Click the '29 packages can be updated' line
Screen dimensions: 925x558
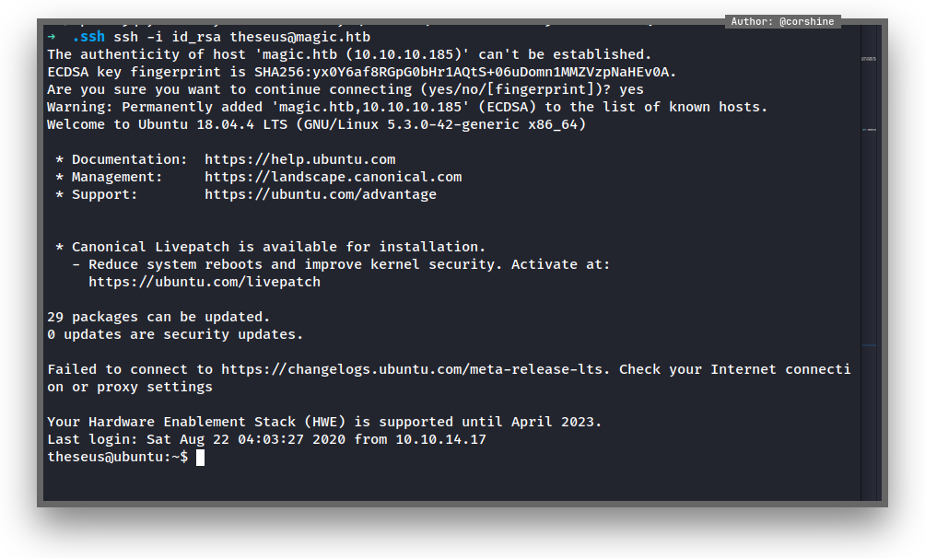click(158, 317)
